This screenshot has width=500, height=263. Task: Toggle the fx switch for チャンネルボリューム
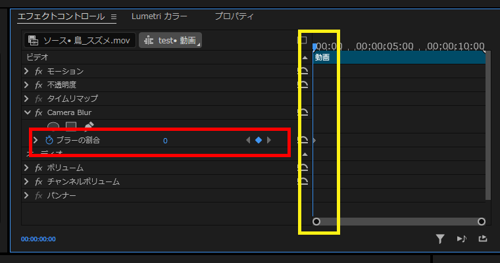tap(39, 181)
